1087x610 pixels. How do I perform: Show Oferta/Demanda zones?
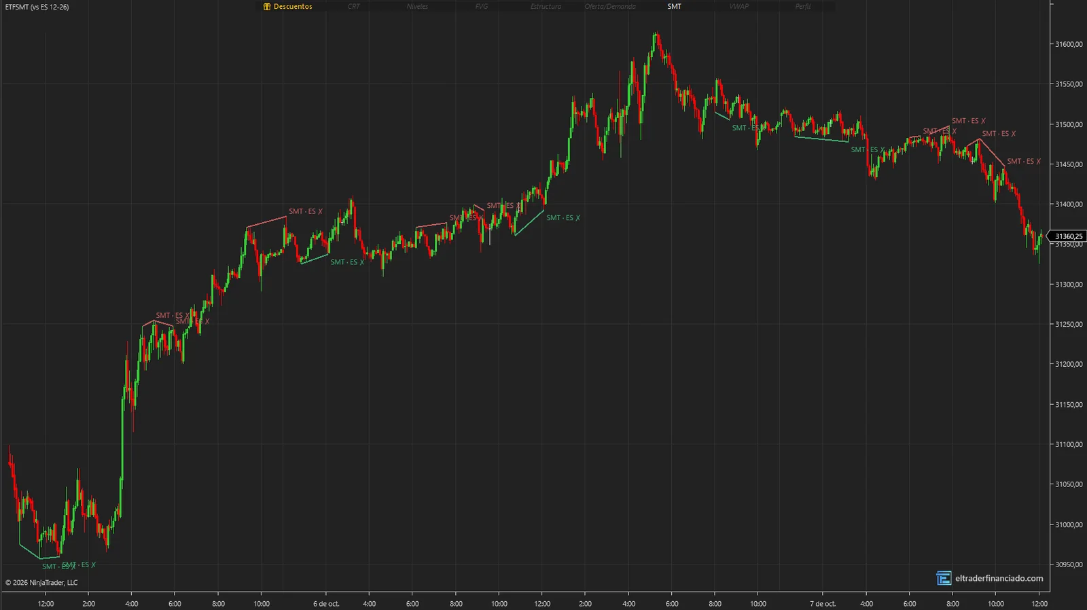tap(610, 7)
